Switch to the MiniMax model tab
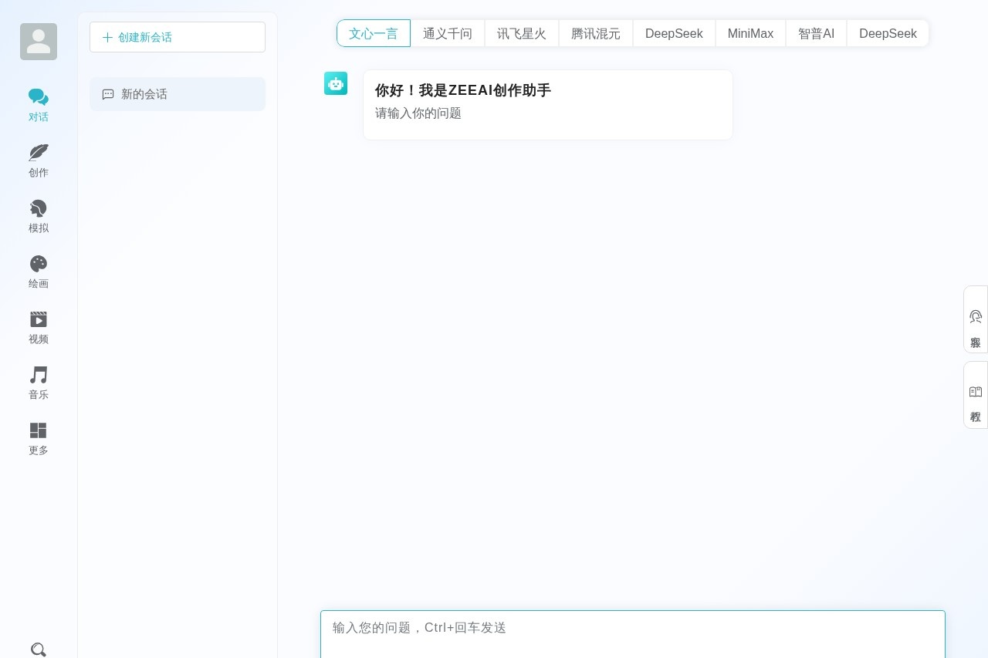The image size is (988, 658). 750,33
